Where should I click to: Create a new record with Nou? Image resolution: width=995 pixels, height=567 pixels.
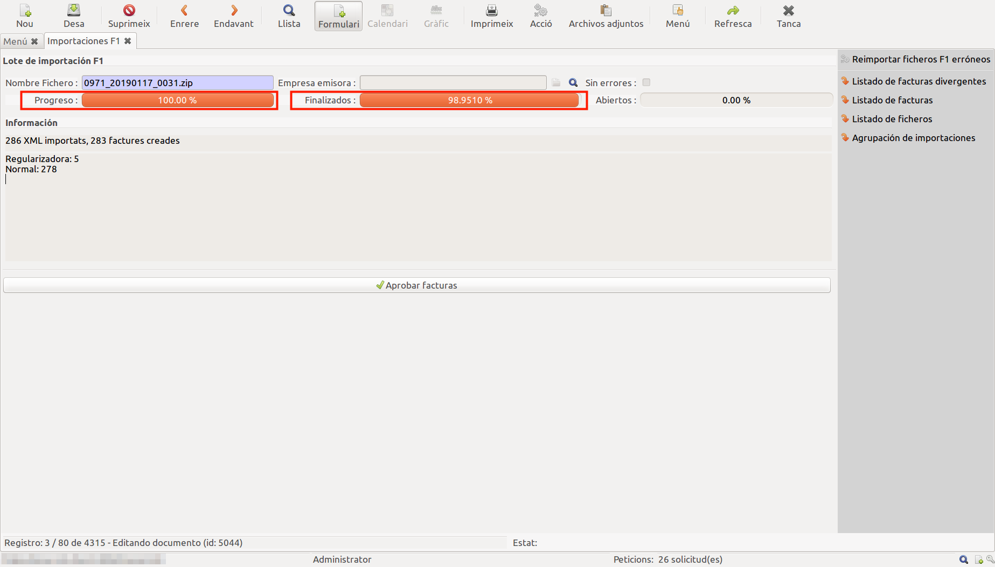[25, 16]
